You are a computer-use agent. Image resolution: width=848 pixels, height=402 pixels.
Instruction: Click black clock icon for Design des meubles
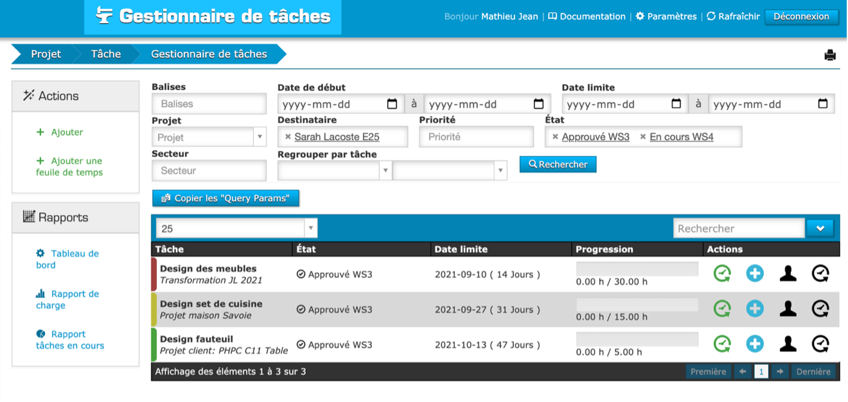pyautogui.click(x=820, y=274)
